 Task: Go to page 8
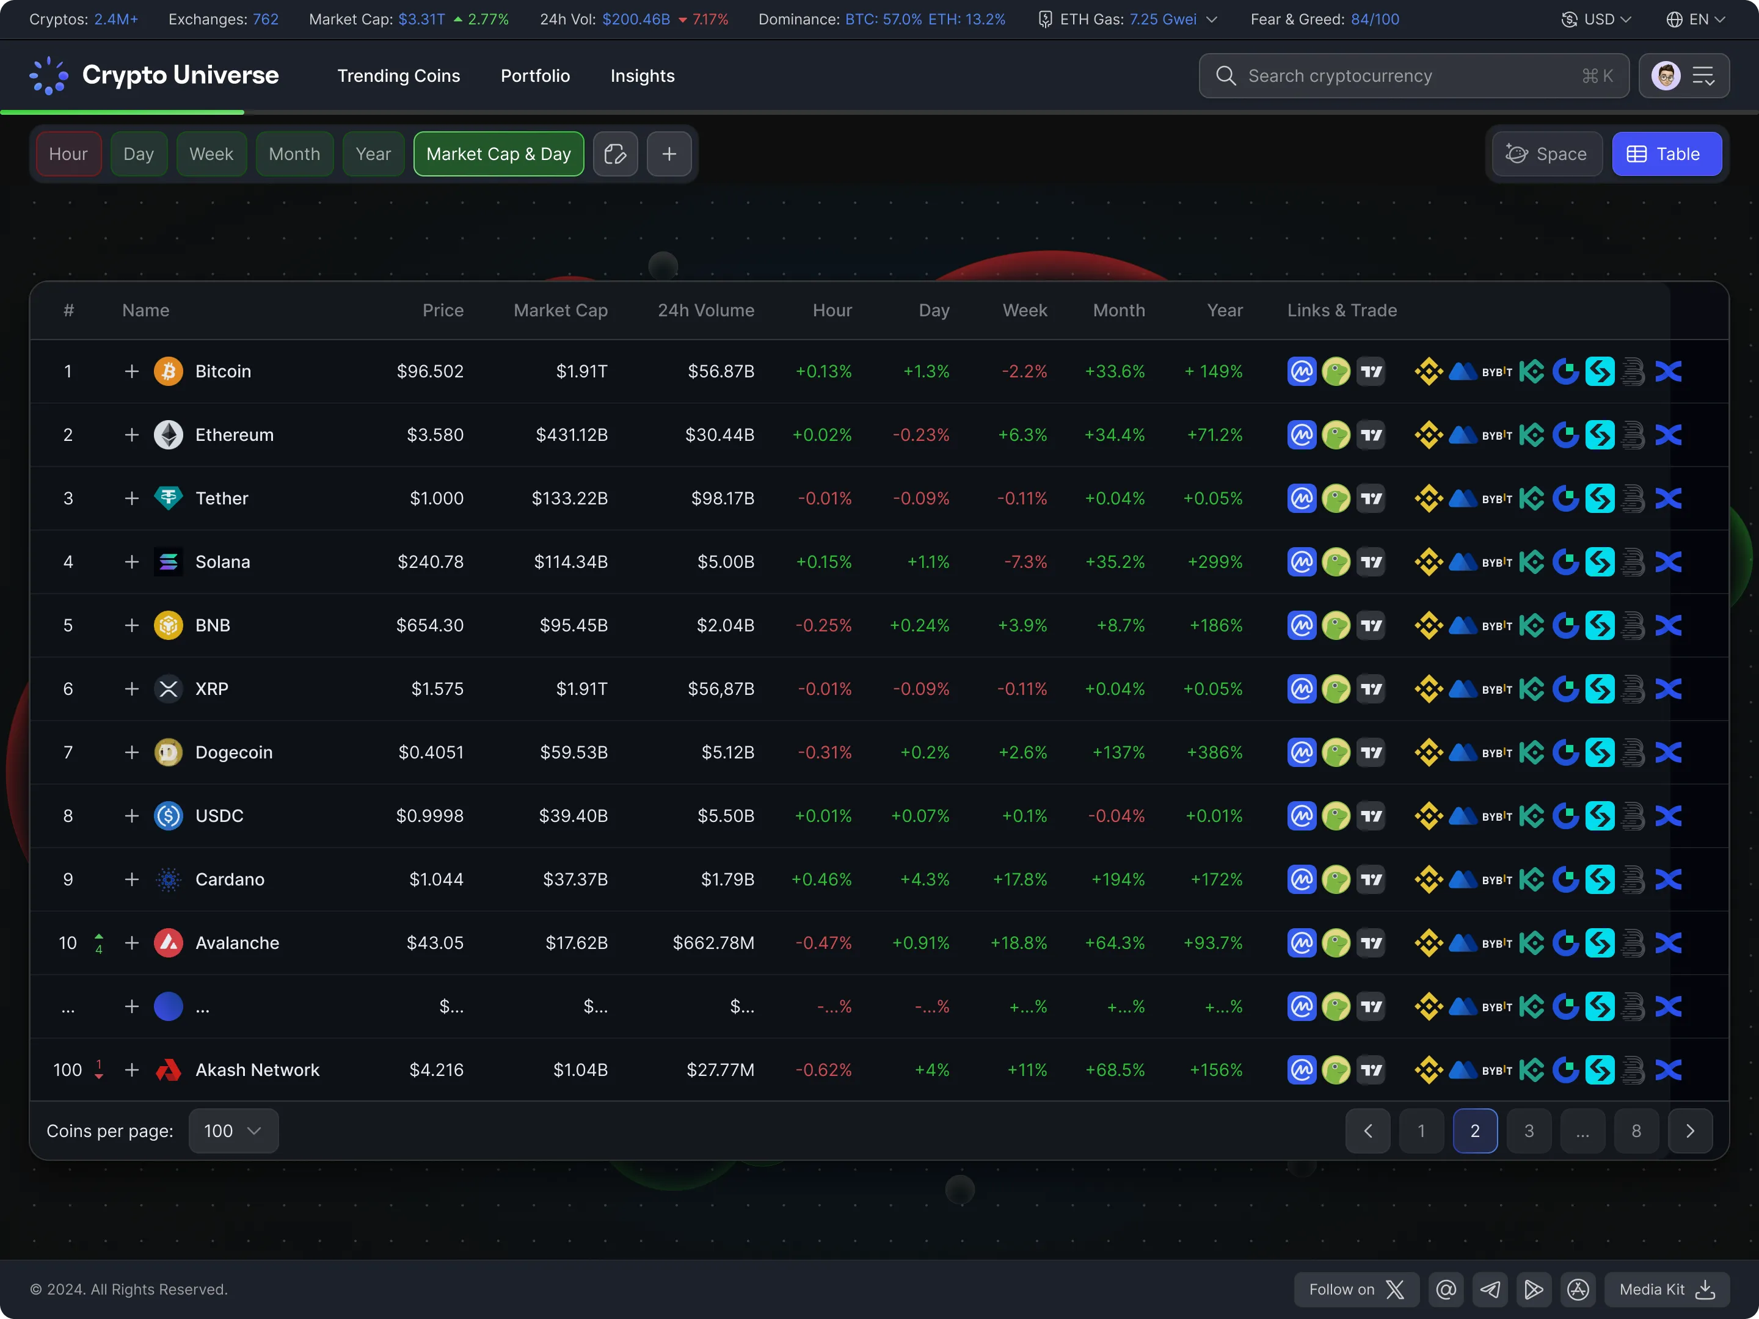click(1636, 1130)
